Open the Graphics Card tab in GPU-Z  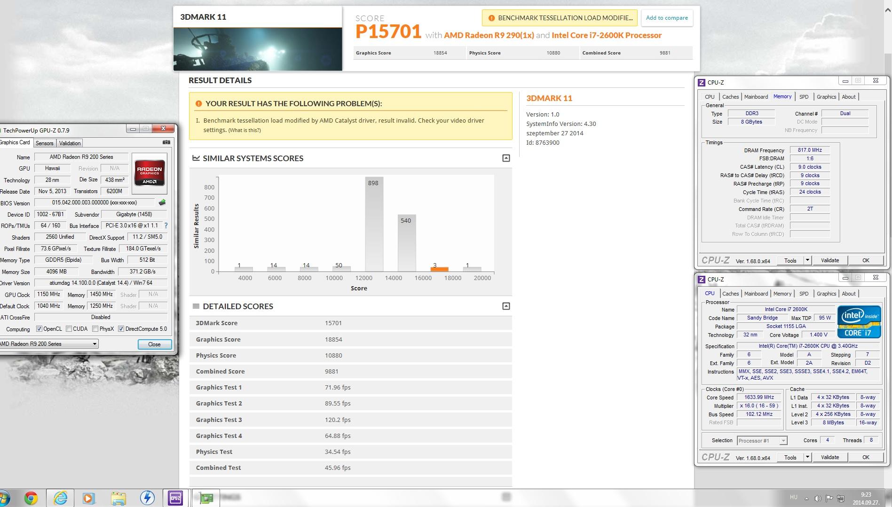pyautogui.click(x=16, y=142)
